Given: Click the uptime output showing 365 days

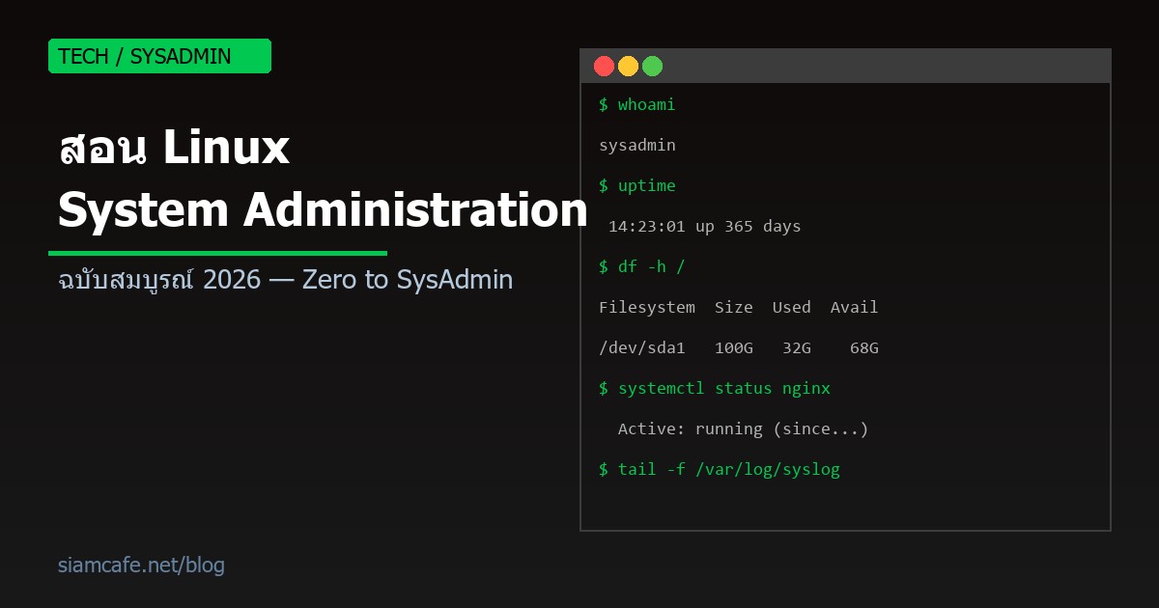Looking at the screenshot, I should point(703,226).
